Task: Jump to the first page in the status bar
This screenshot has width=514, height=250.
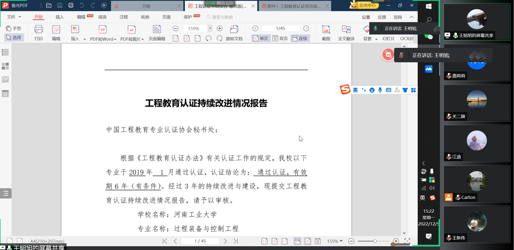Action: (165, 241)
